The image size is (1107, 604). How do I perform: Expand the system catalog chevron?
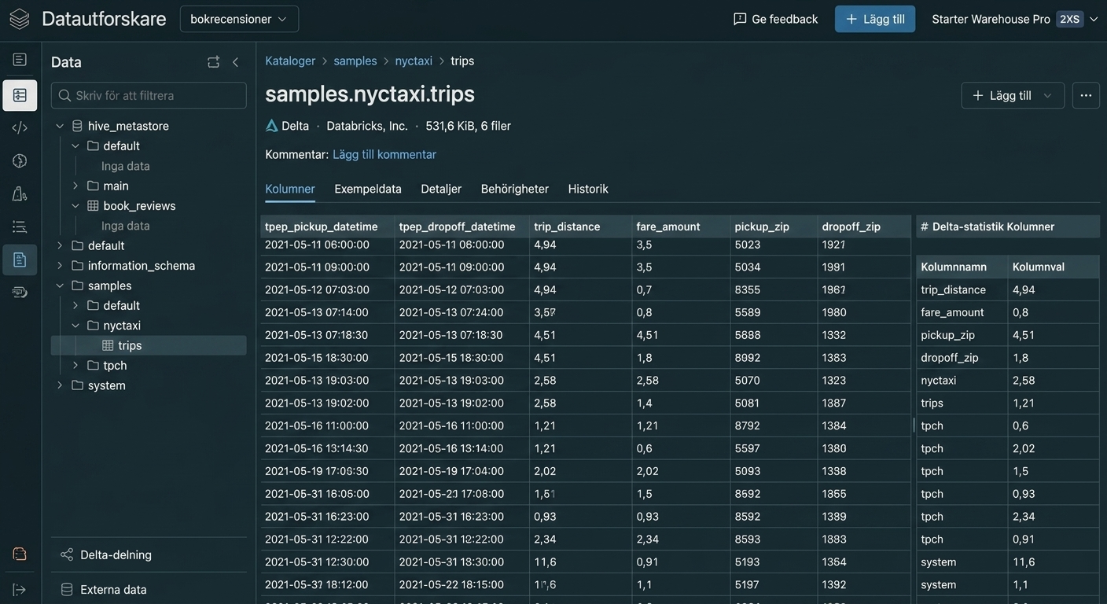coord(60,385)
